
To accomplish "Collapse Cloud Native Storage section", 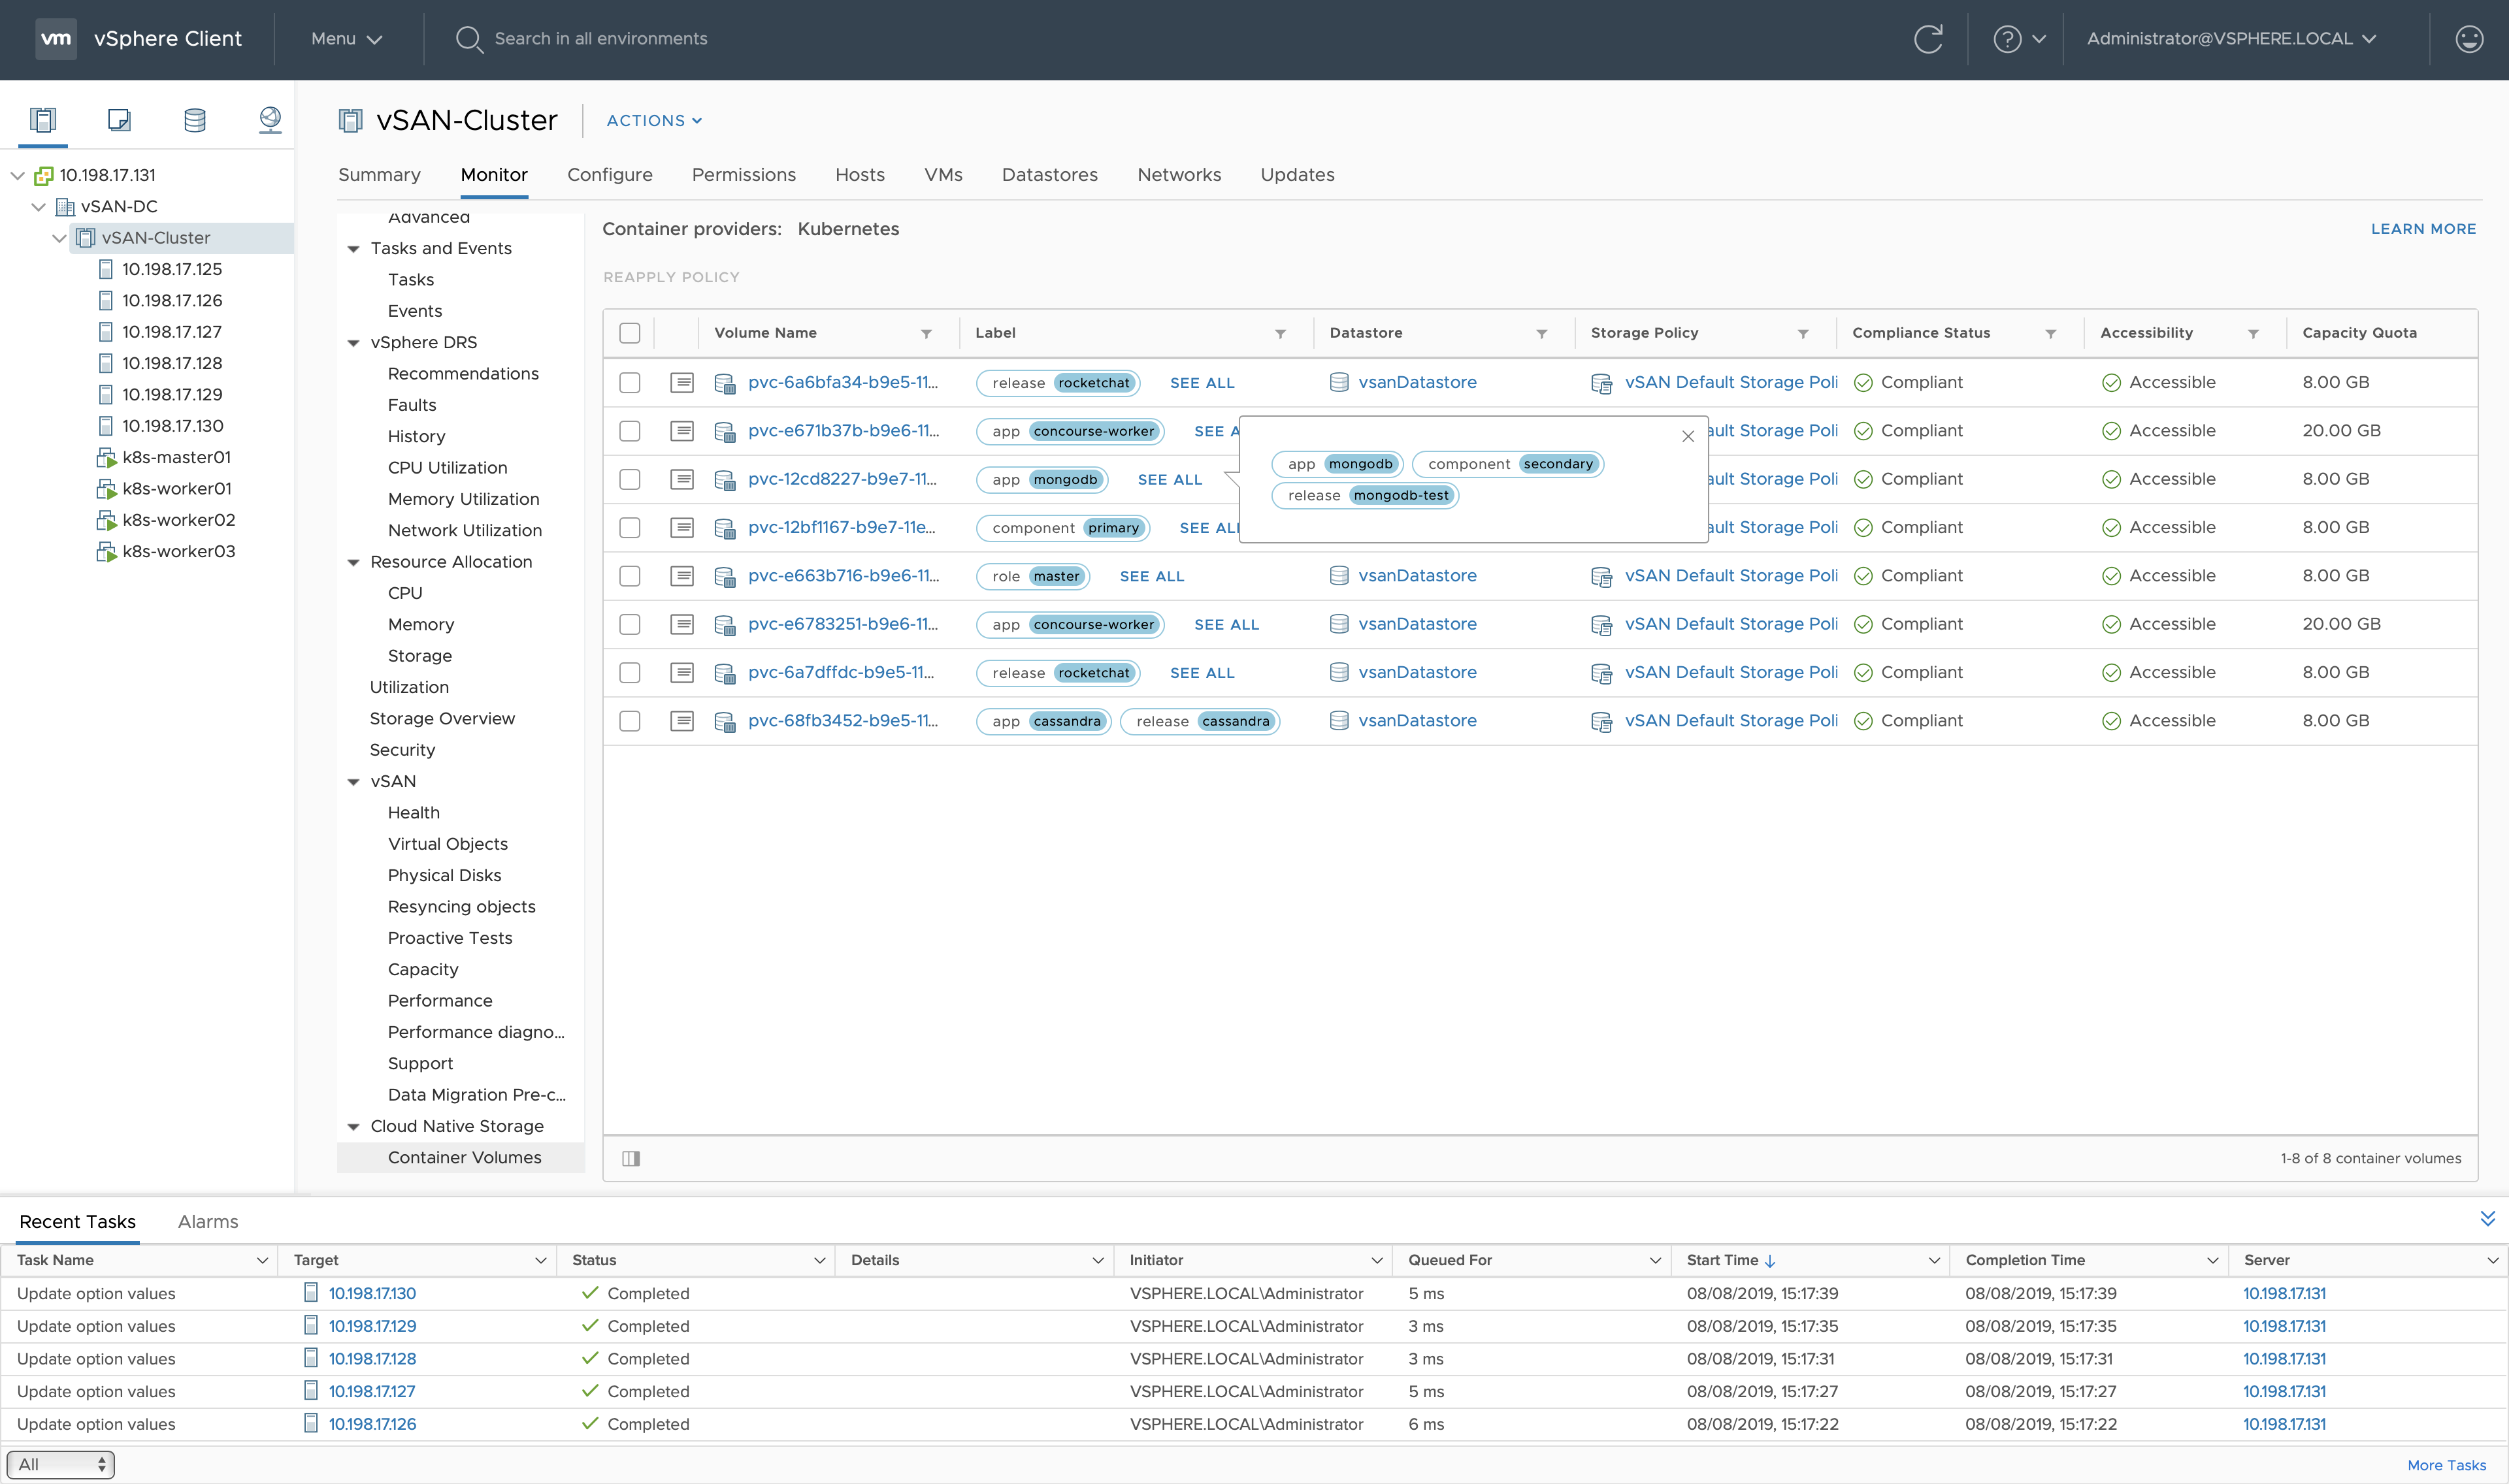I will click(x=353, y=1127).
